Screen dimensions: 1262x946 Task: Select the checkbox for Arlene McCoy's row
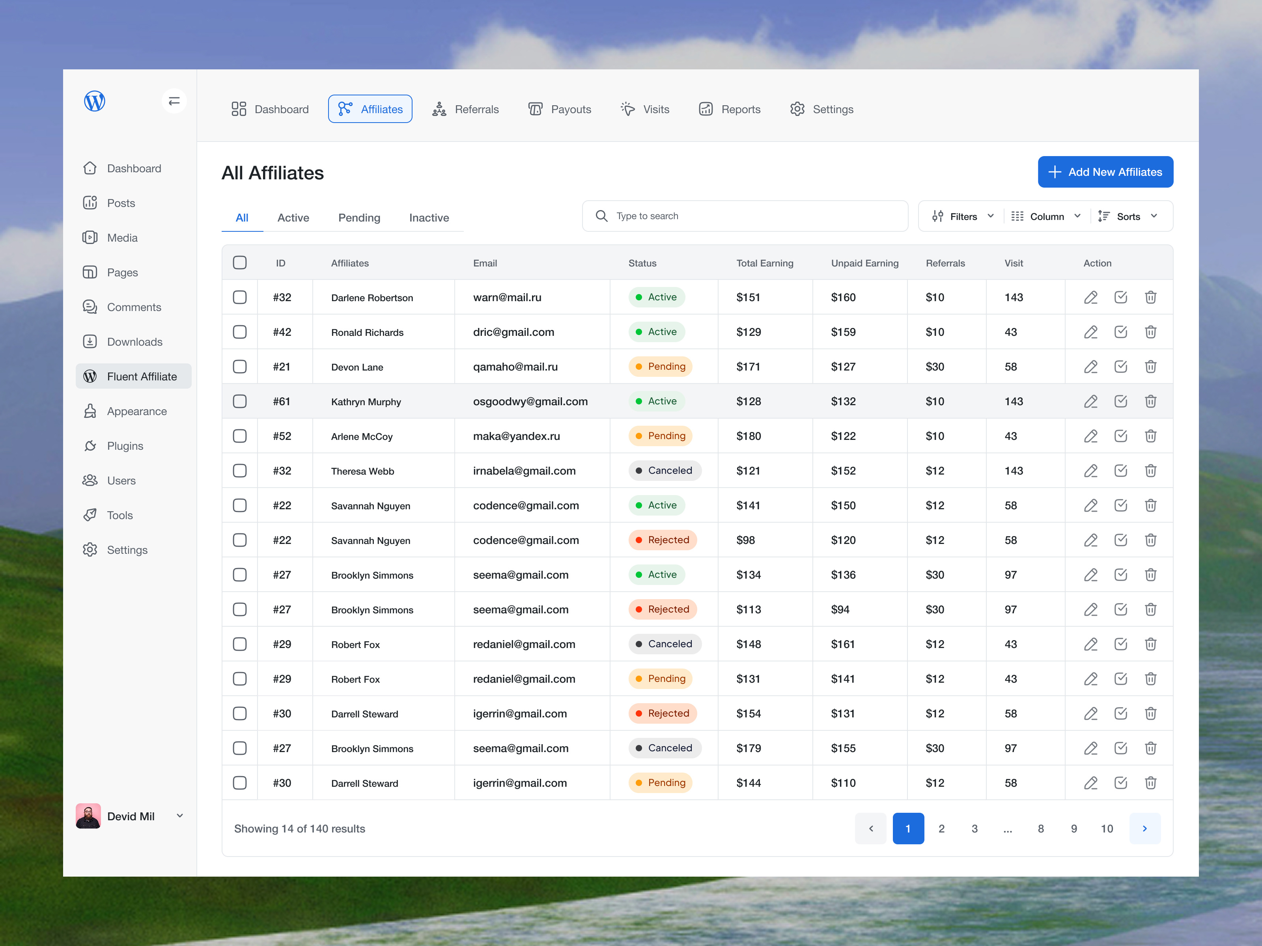tap(240, 436)
